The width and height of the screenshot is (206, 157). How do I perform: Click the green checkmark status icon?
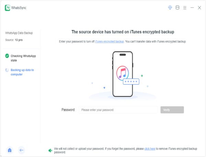(7, 56)
